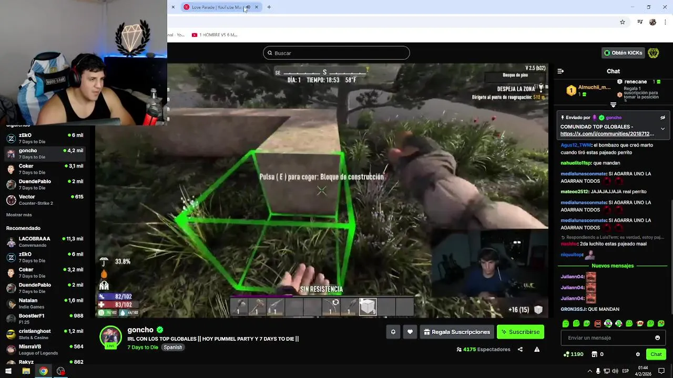This screenshot has width=673, height=378.
Task: Follow goncho with the heart icon
Action: (x=410, y=332)
